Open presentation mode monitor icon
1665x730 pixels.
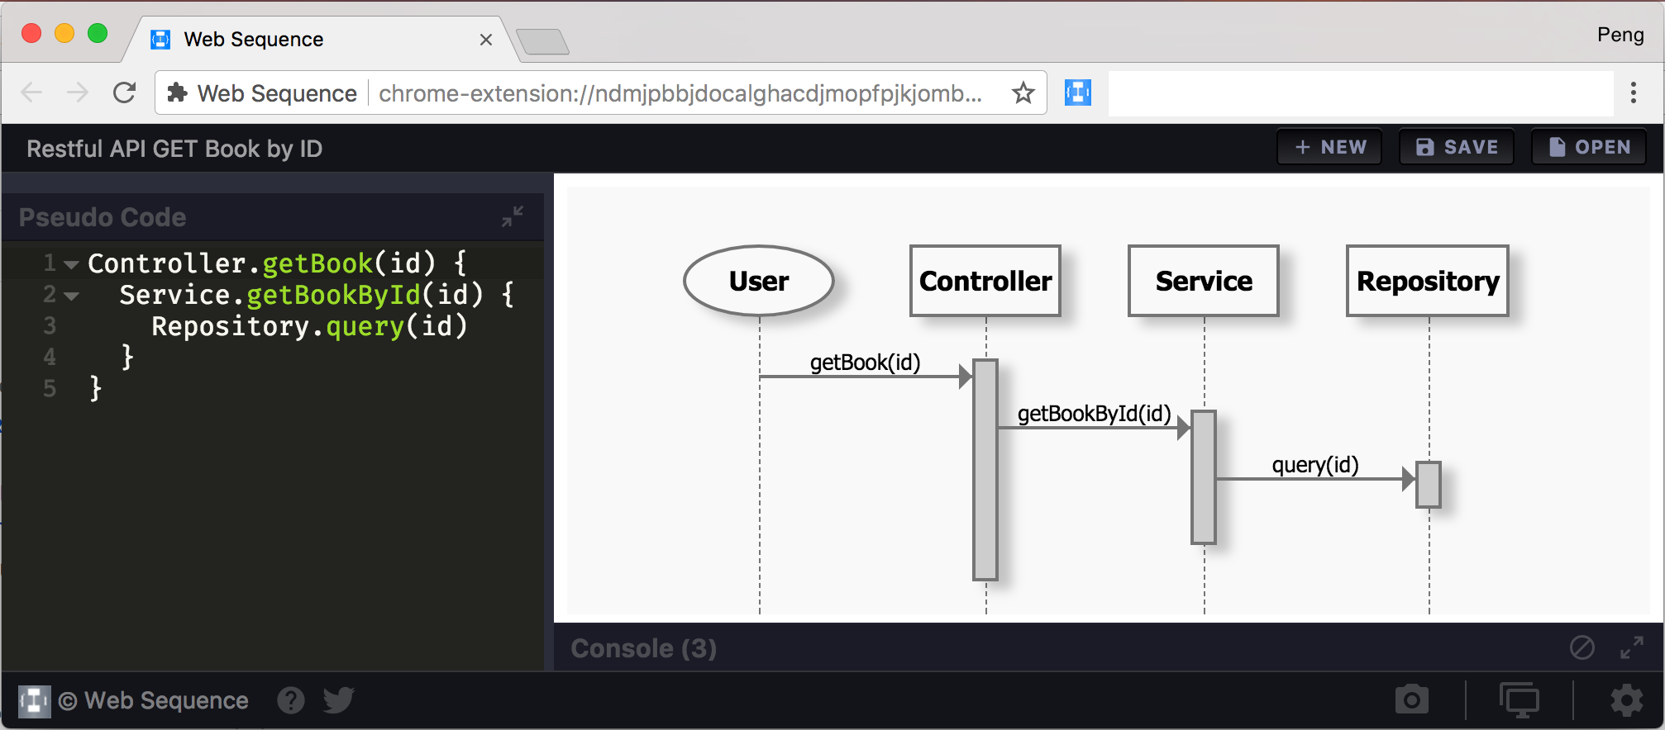click(1519, 700)
